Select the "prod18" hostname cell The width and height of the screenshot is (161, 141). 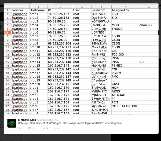[39, 77]
